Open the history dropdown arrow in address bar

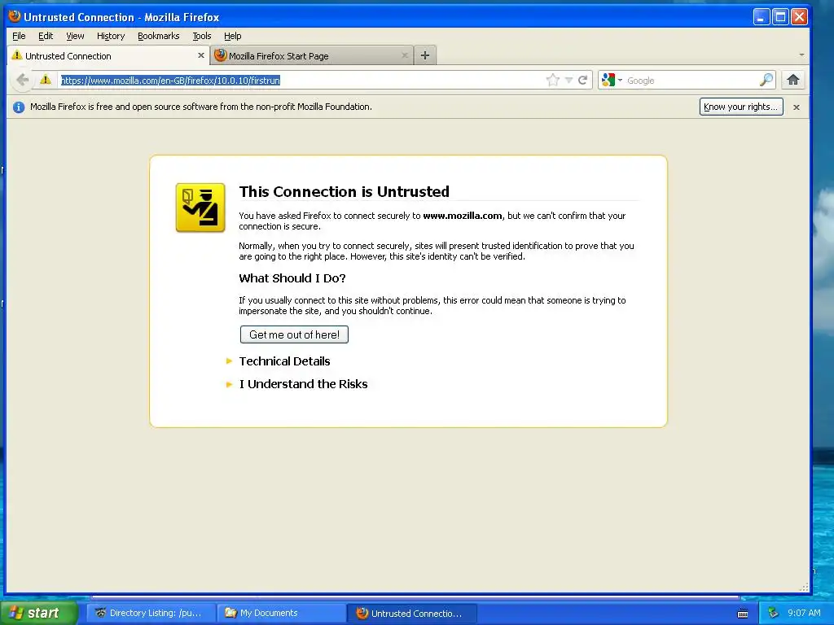pyautogui.click(x=568, y=81)
